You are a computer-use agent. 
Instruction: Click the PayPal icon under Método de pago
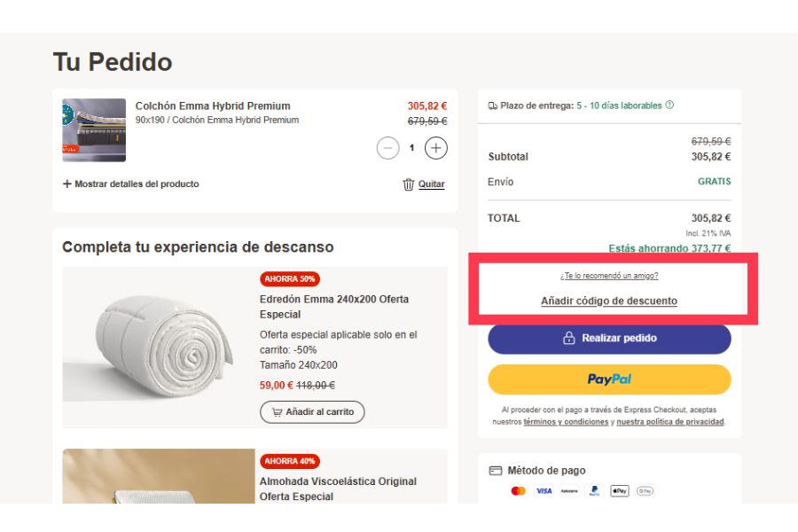(594, 491)
